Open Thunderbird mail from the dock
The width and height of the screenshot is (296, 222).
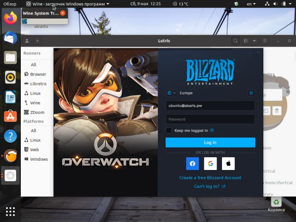pos(10,38)
